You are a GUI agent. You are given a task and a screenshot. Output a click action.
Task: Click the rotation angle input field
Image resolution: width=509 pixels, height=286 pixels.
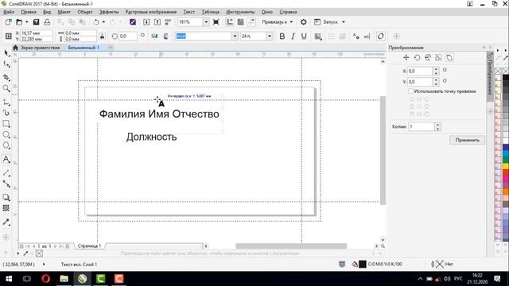[x=128, y=36]
